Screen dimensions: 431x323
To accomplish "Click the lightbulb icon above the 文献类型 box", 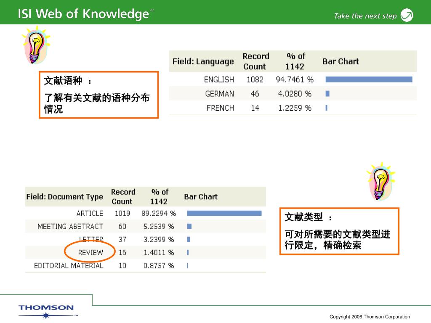I will 380,181.
